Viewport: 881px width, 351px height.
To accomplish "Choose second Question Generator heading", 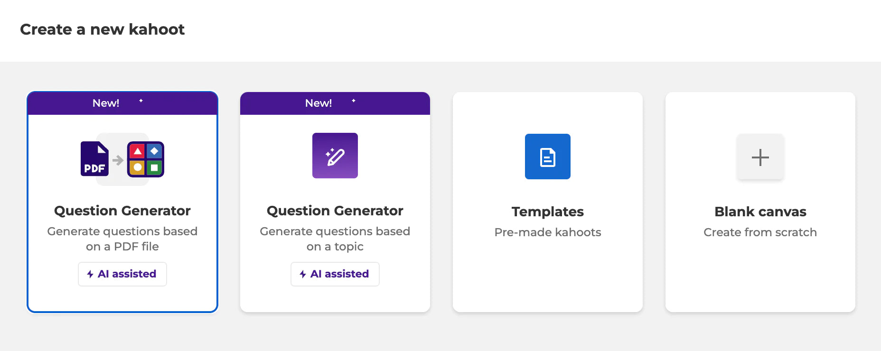I will coord(335,211).
